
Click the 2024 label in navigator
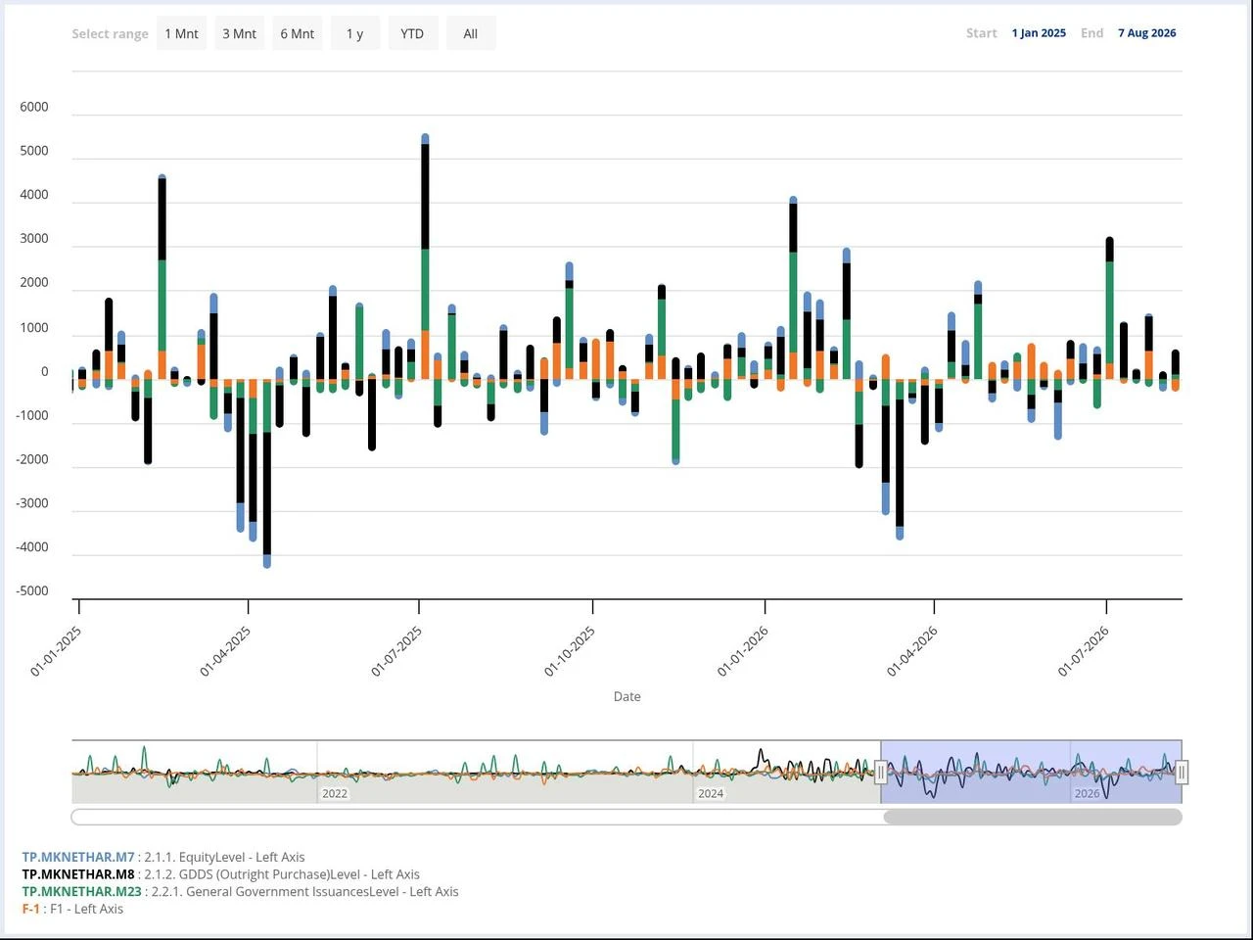[x=711, y=793]
